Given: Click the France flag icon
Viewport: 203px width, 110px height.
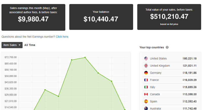Looking at the screenshot, I should pyautogui.click(x=146, y=80).
